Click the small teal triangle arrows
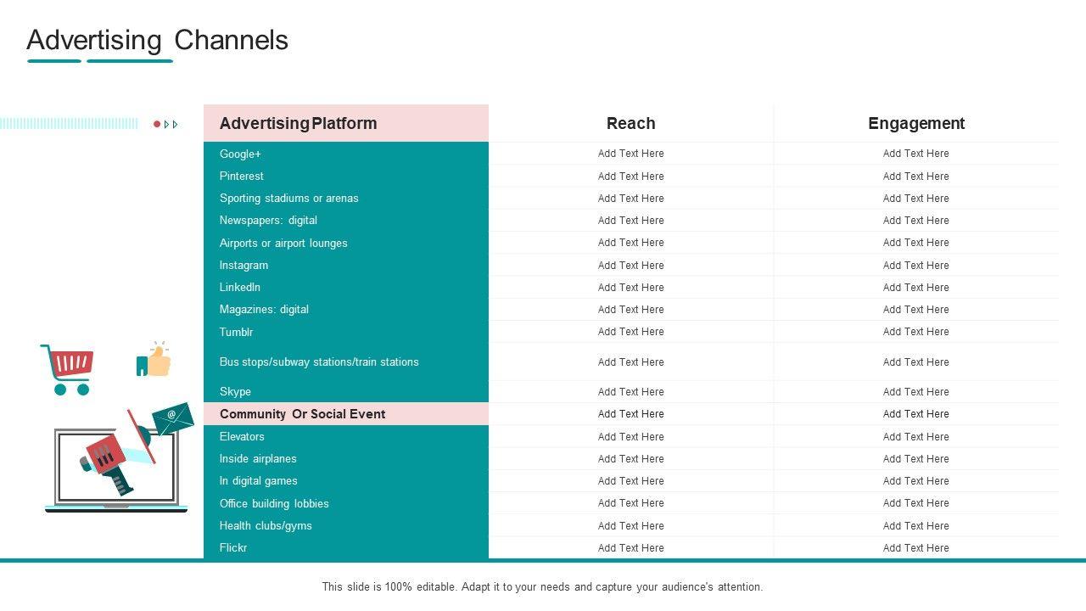1086x611 pixels. pyautogui.click(x=171, y=124)
